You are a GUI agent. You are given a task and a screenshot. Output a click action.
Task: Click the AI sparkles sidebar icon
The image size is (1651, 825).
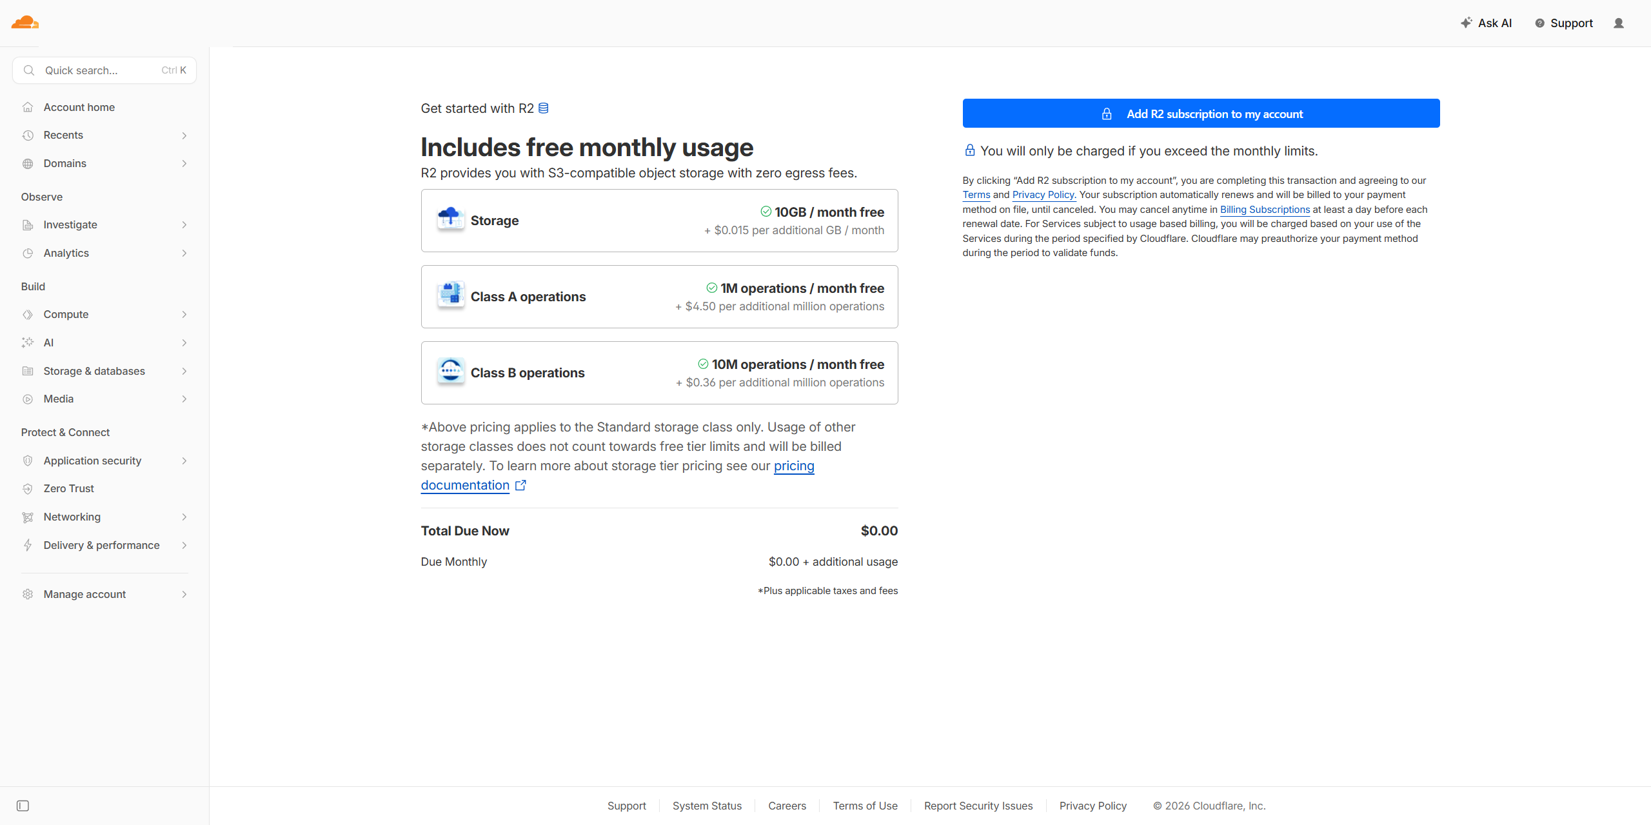click(28, 343)
